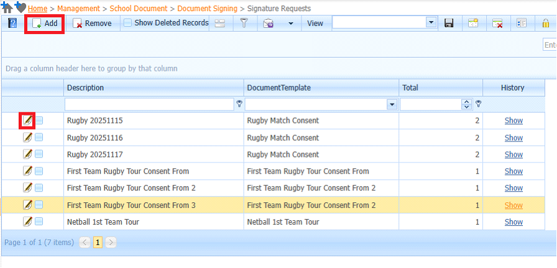Open the export options dropdown arrow

(290, 24)
